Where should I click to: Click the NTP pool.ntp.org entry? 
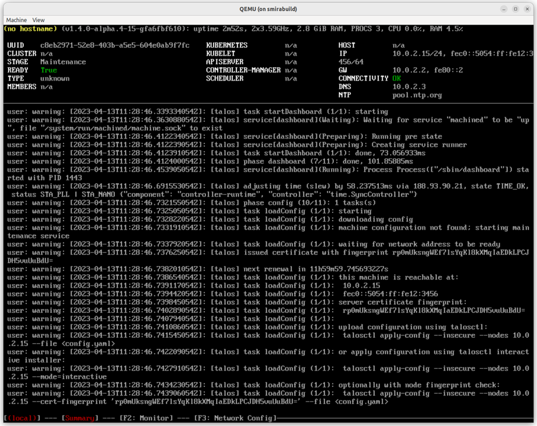click(417, 95)
